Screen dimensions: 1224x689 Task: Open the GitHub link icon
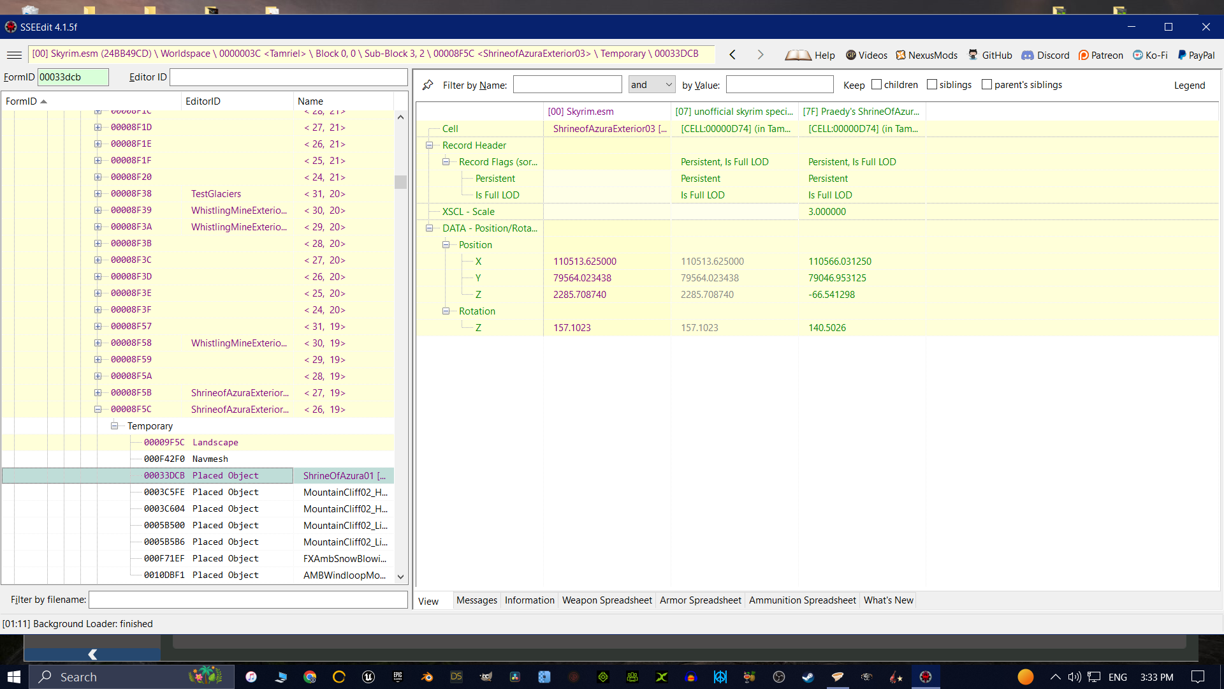(x=973, y=55)
